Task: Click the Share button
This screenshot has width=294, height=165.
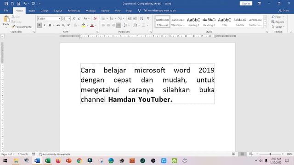Action: (x=283, y=11)
